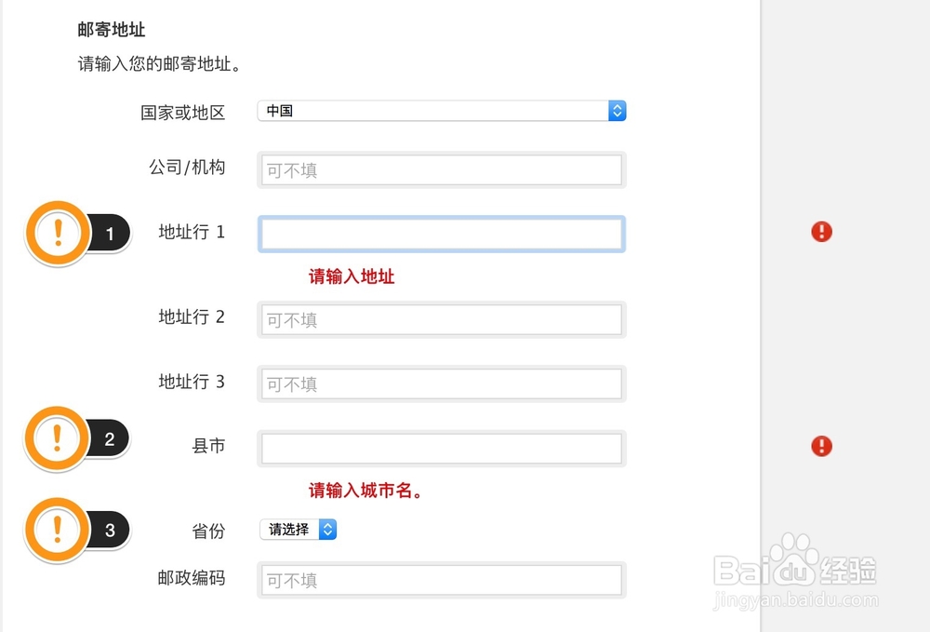Click the orange warning badge numbered 2
The height and width of the screenshot is (632, 930).
tap(58, 437)
